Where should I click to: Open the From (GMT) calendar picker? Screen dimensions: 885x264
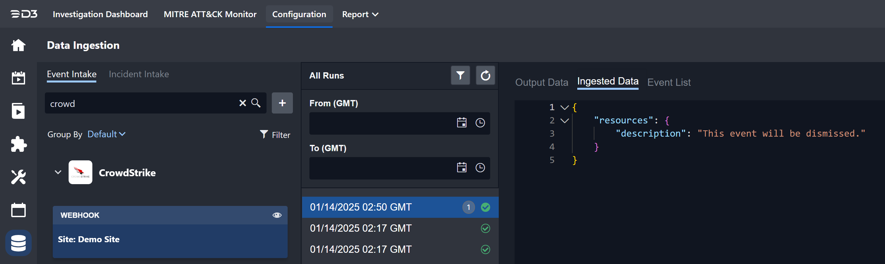tap(461, 123)
